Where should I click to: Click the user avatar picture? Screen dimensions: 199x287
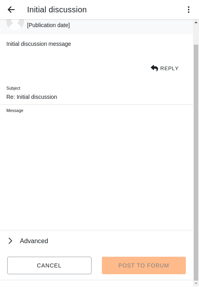15,24
